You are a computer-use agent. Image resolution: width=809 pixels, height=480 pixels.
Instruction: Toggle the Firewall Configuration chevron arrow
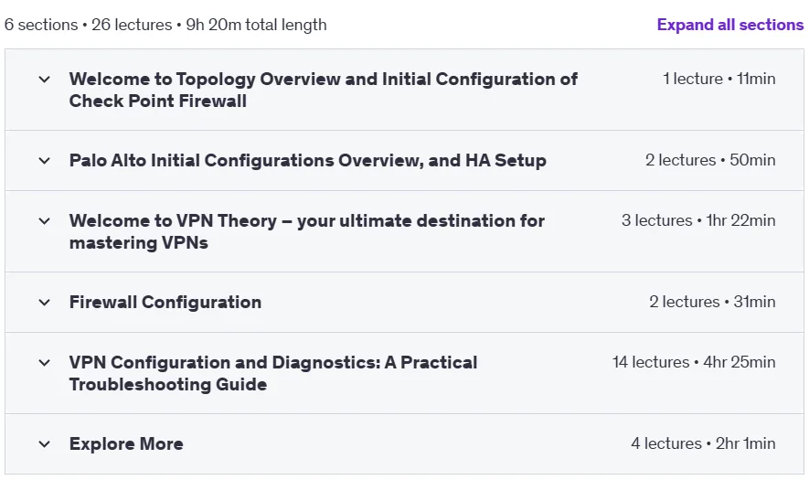tap(45, 303)
